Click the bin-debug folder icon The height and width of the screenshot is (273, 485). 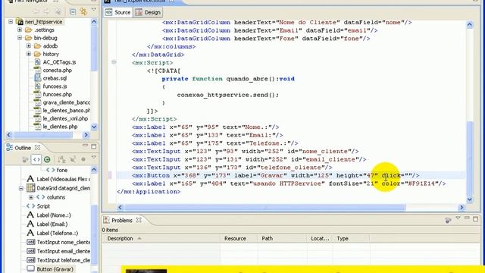pos(29,38)
